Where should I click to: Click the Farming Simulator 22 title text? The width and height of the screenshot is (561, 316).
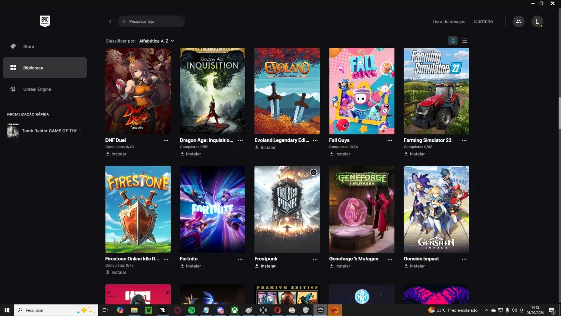pos(428,140)
